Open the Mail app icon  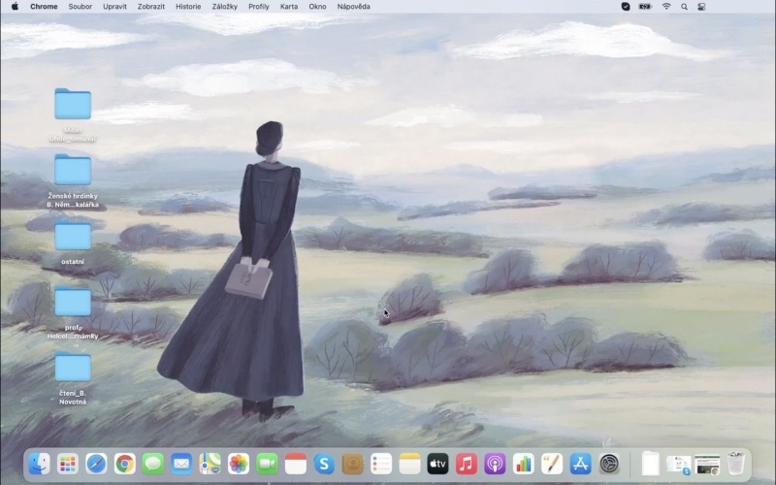click(181, 464)
